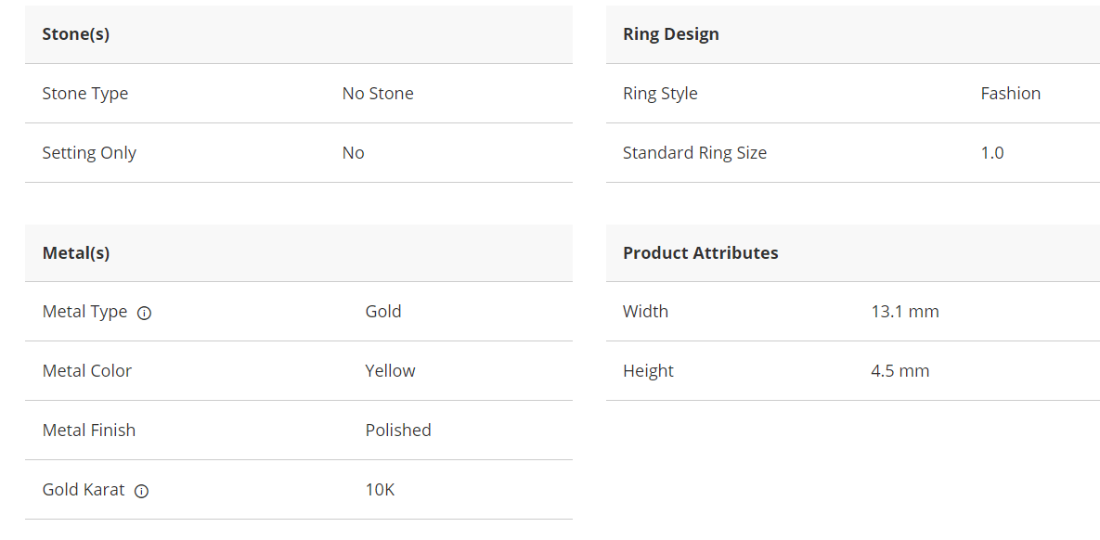1100x540 pixels.
Task: Open the Gold Karat info icon
Action: tap(141, 491)
